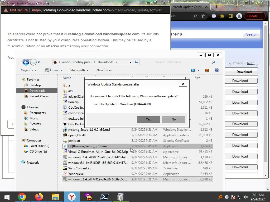This screenshot has height=202, width=270.
Task: Open the Videos library
Action: 34,129
